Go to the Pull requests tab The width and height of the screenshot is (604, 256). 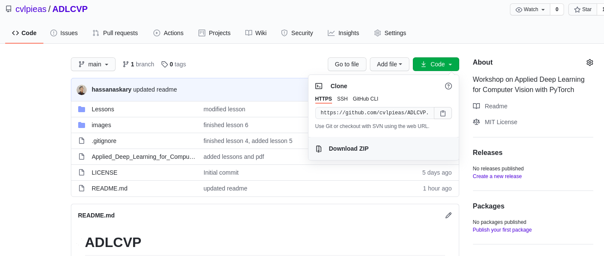click(x=115, y=33)
